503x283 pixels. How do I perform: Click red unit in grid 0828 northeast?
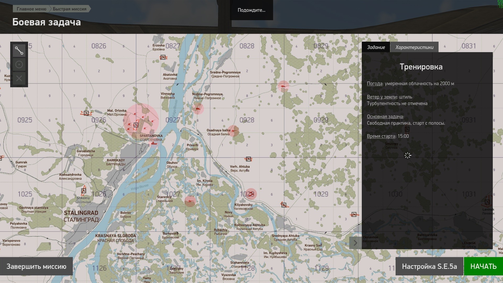click(283, 86)
